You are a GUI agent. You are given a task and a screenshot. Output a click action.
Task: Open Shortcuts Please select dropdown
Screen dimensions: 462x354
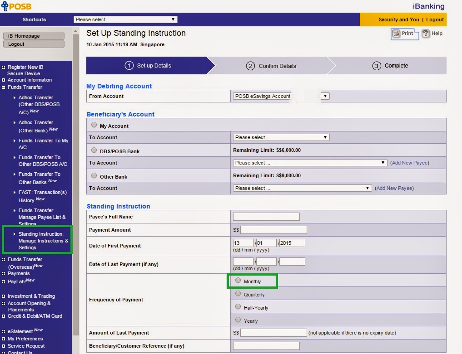125,19
